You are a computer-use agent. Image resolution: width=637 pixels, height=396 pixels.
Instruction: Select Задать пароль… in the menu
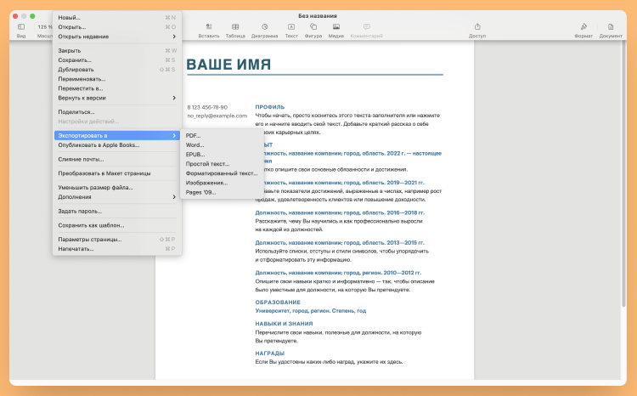(80, 211)
